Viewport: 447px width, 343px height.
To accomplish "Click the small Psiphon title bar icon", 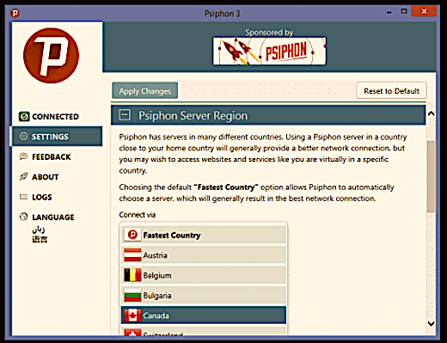I will (x=15, y=13).
